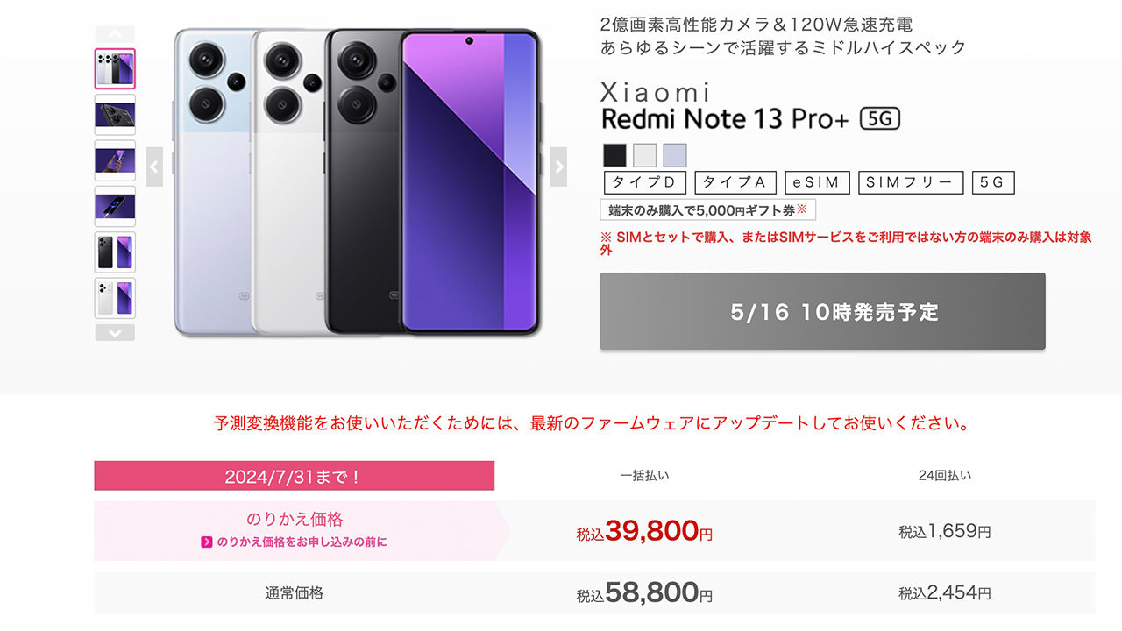1122x631 pixels.
Task: Click the 5,000円ギフト券 campaign badge
Action: [707, 210]
